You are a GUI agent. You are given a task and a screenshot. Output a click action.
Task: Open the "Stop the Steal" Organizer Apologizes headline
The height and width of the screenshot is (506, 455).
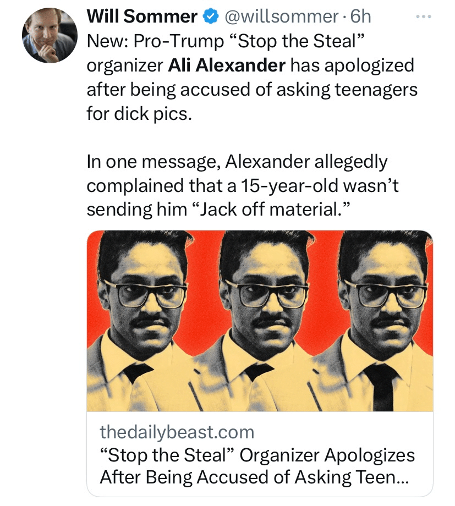(257, 455)
